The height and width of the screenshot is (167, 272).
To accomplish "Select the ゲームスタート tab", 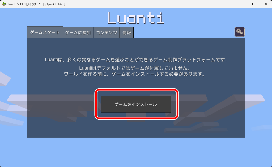I will (x=45, y=33).
